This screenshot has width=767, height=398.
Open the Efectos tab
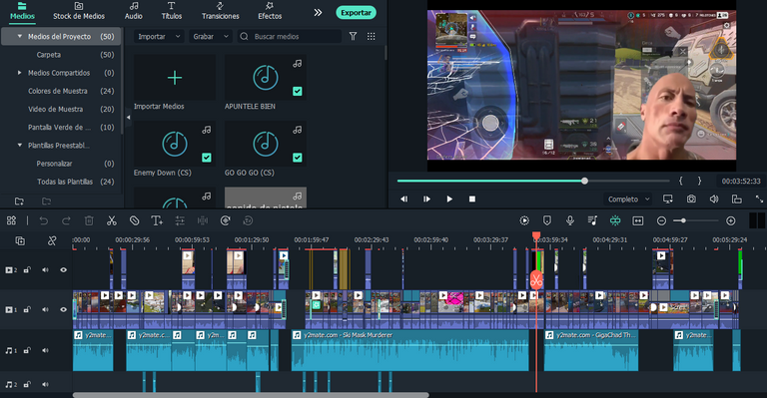pos(270,11)
